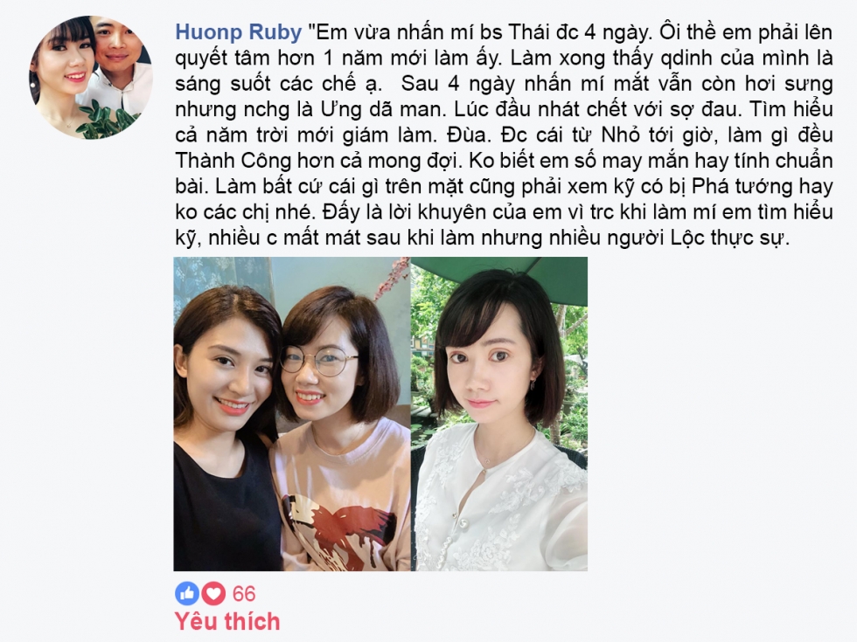The image size is (857, 642).
Task: Open the attached photo of two women
Action: pyautogui.click(x=292, y=414)
